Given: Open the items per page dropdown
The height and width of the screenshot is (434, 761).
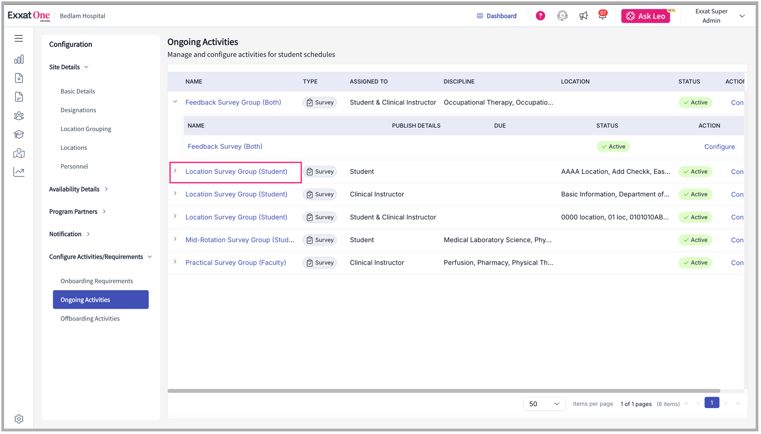Looking at the screenshot, I should [x=544, y=404].
